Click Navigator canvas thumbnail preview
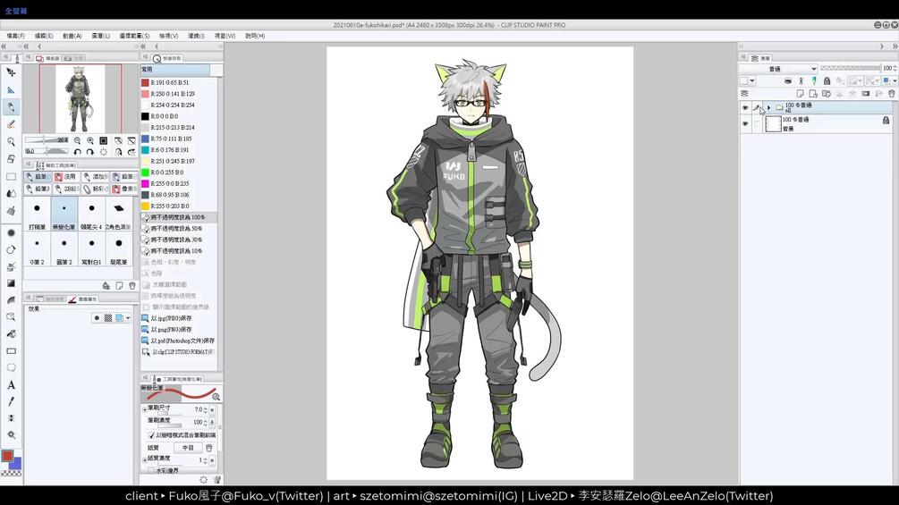The height and width of the screenshot is (505, 899). pyautogui.click(x=81, y=98)
